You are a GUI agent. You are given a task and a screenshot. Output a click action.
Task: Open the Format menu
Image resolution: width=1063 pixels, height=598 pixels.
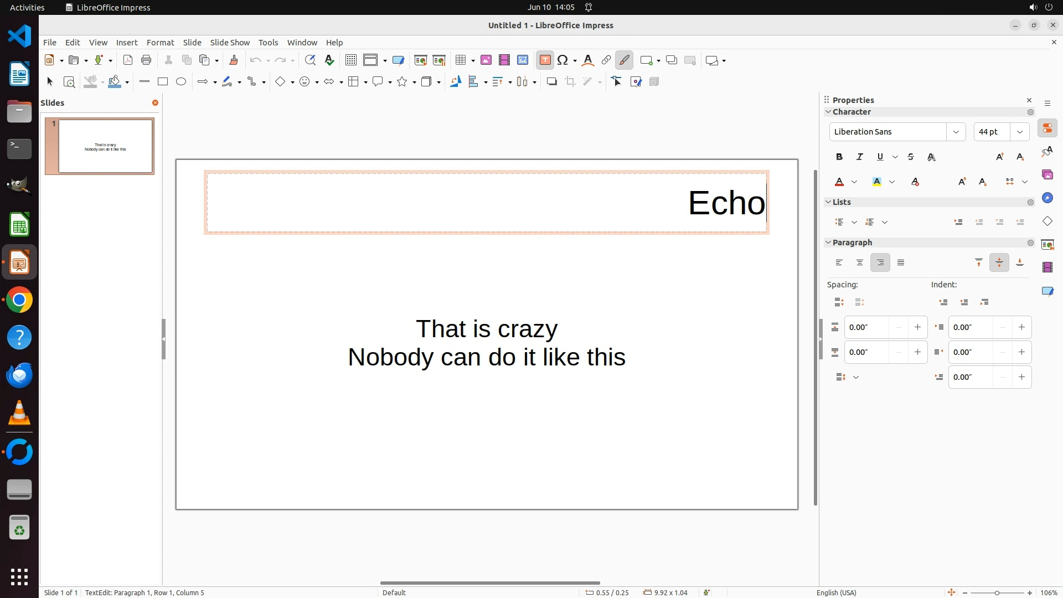[160, 43]
